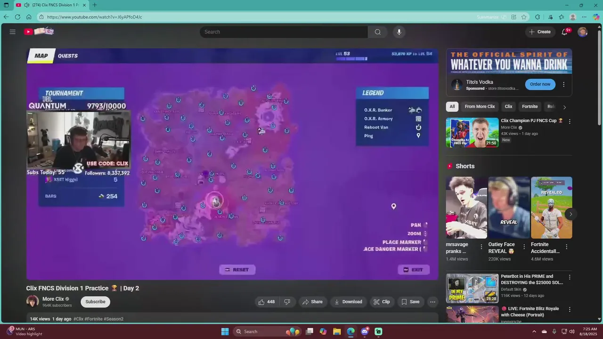Open the tab actions menu
This screenshot has width=603, height=339.
click(x=6, y=5)
